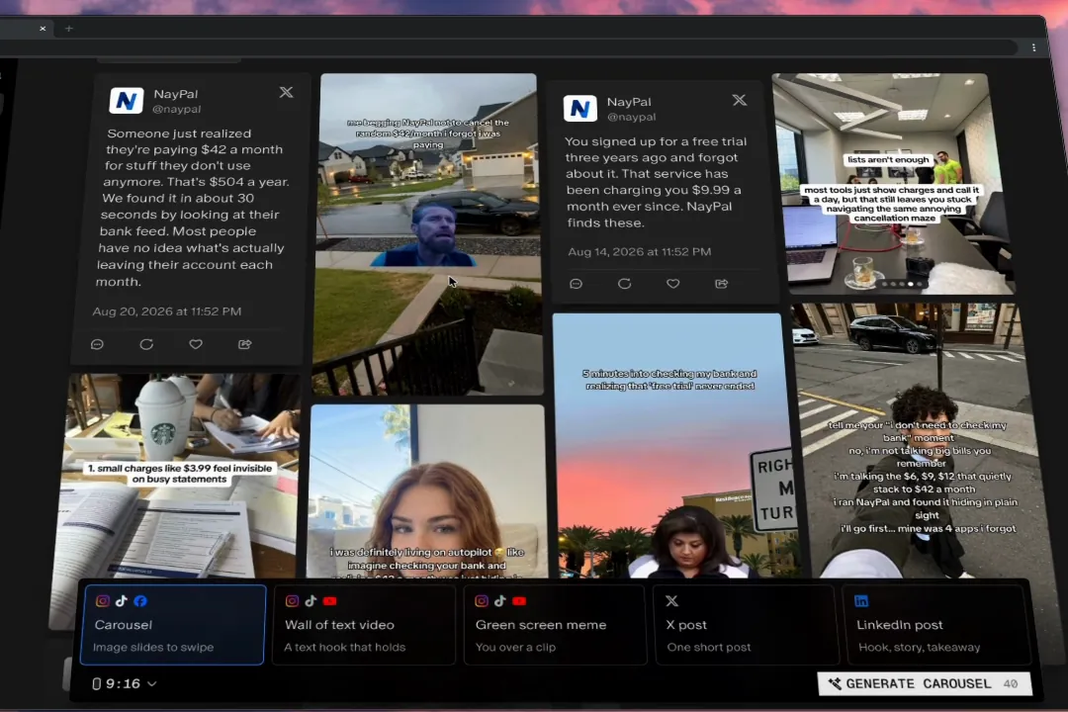Image resolution: width=1068 pixels, height=712 pixels.
Task: Select the Carousel format card
Action: tap(173, 625)
